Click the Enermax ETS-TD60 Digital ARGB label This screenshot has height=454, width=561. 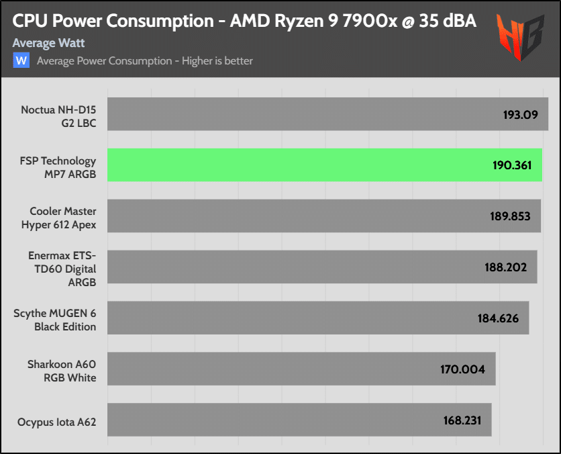pyautogui.click(x=62, y=269)
